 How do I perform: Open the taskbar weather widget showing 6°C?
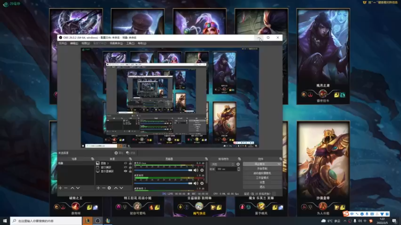point(332,221)
